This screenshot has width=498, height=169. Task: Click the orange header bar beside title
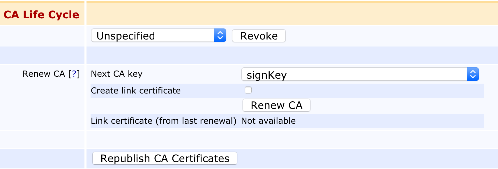(x=291, y=14)
